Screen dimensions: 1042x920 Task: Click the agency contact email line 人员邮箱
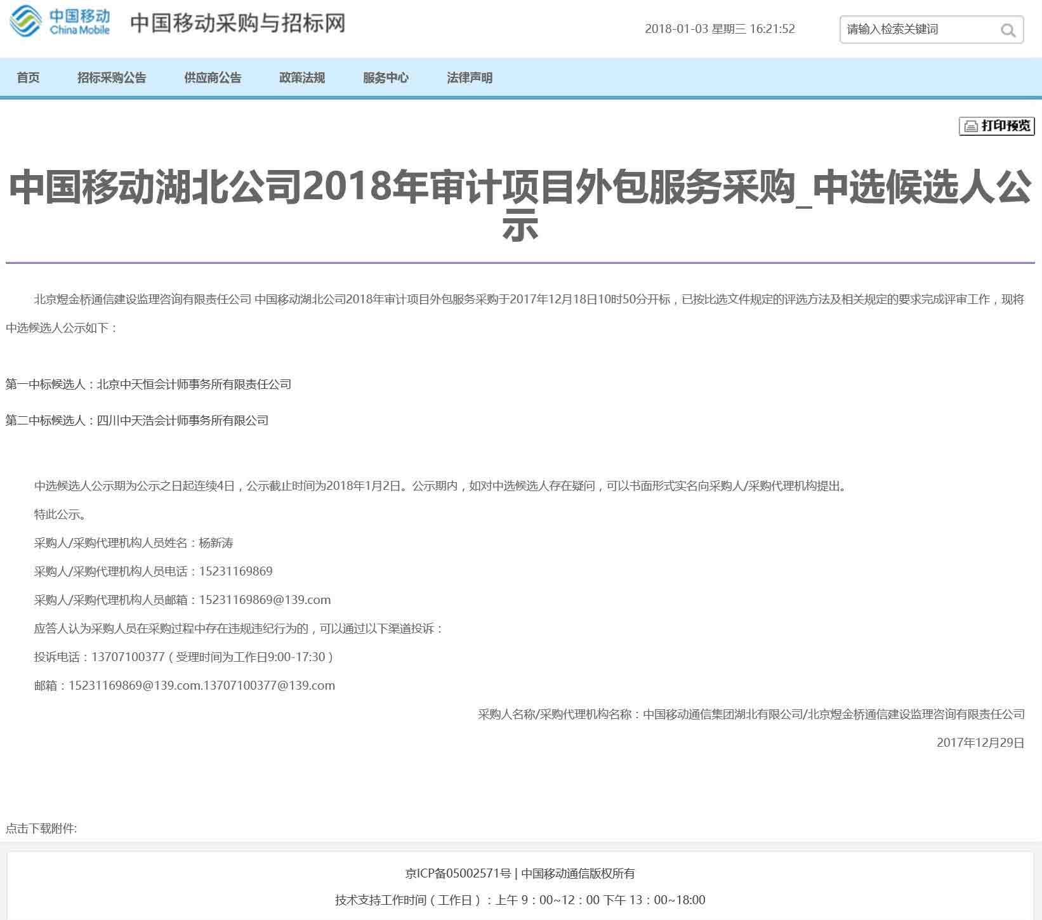tap(182, 600)
